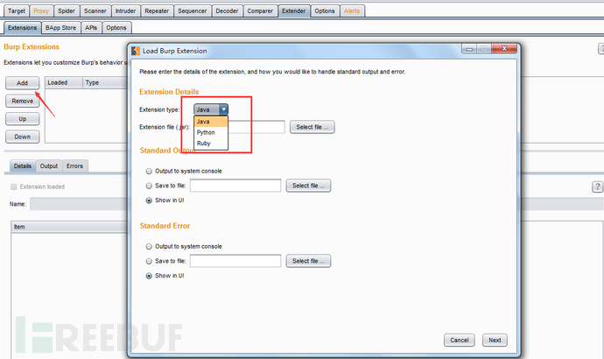
Task: Open the Spider tab
Action: point(67,11)
